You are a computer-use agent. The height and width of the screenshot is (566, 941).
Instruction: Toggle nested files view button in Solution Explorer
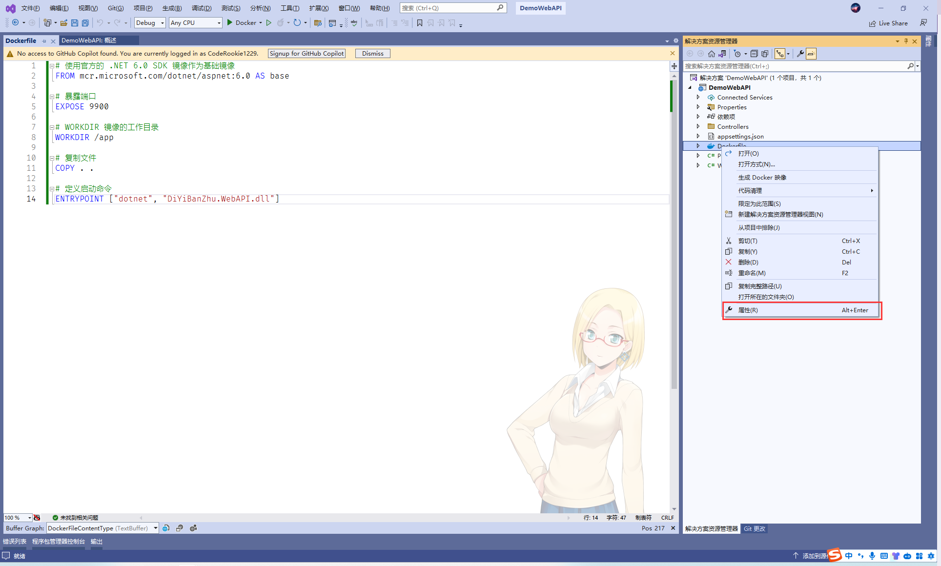(x=780, y=54)
